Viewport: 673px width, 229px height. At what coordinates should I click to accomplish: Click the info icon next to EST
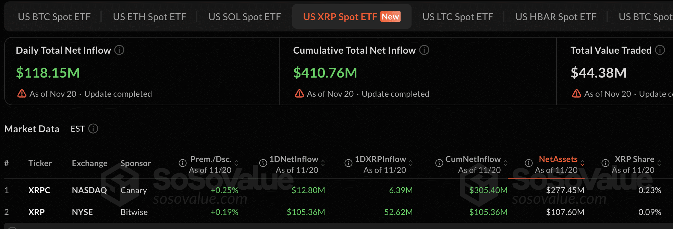pyautogui.click(x=93, y=129)
